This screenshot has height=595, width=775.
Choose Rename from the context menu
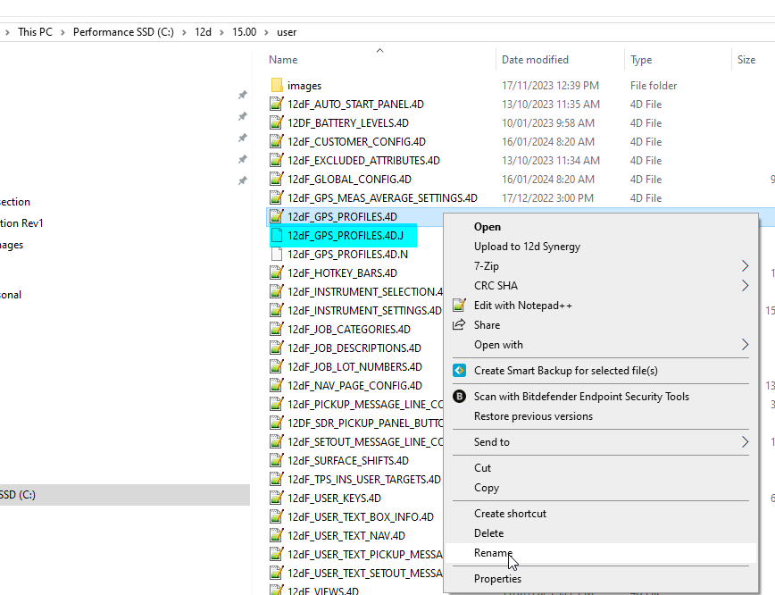493,553
